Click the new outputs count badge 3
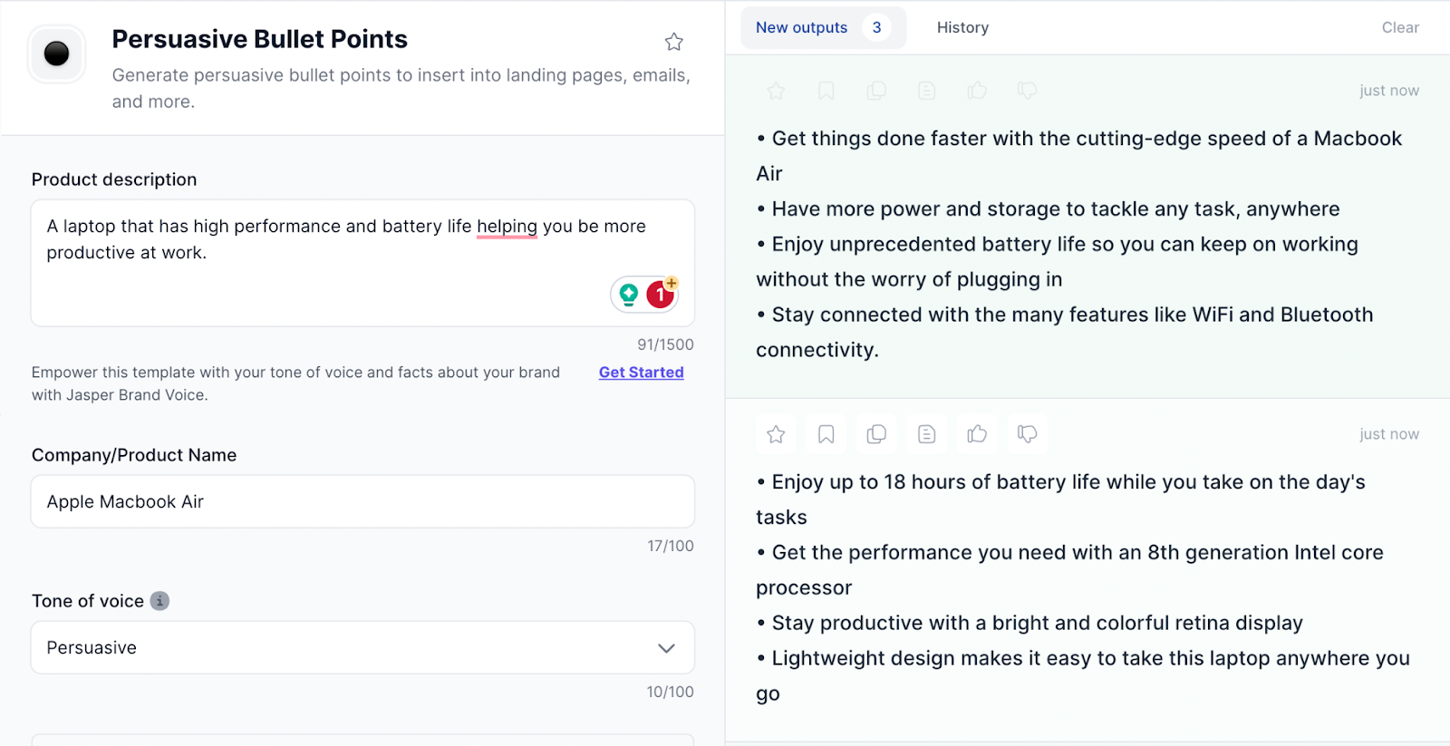 [876, 27]
